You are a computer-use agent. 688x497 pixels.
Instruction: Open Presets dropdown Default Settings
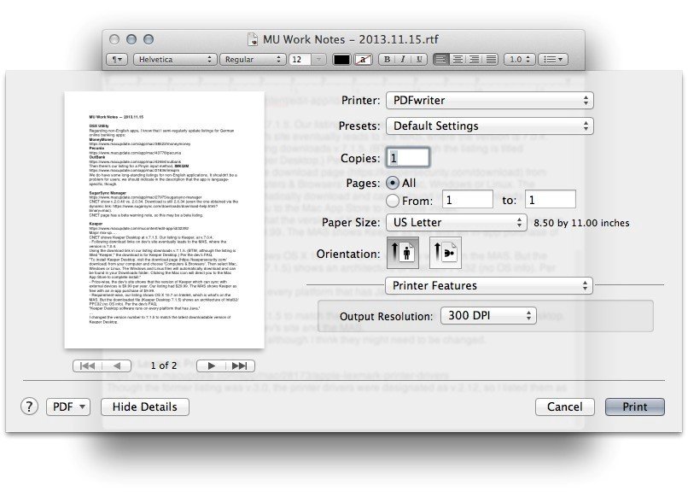[490, 126]
